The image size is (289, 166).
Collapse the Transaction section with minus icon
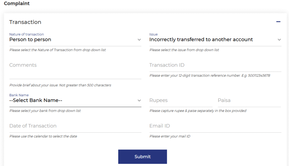tap(278, 22)
